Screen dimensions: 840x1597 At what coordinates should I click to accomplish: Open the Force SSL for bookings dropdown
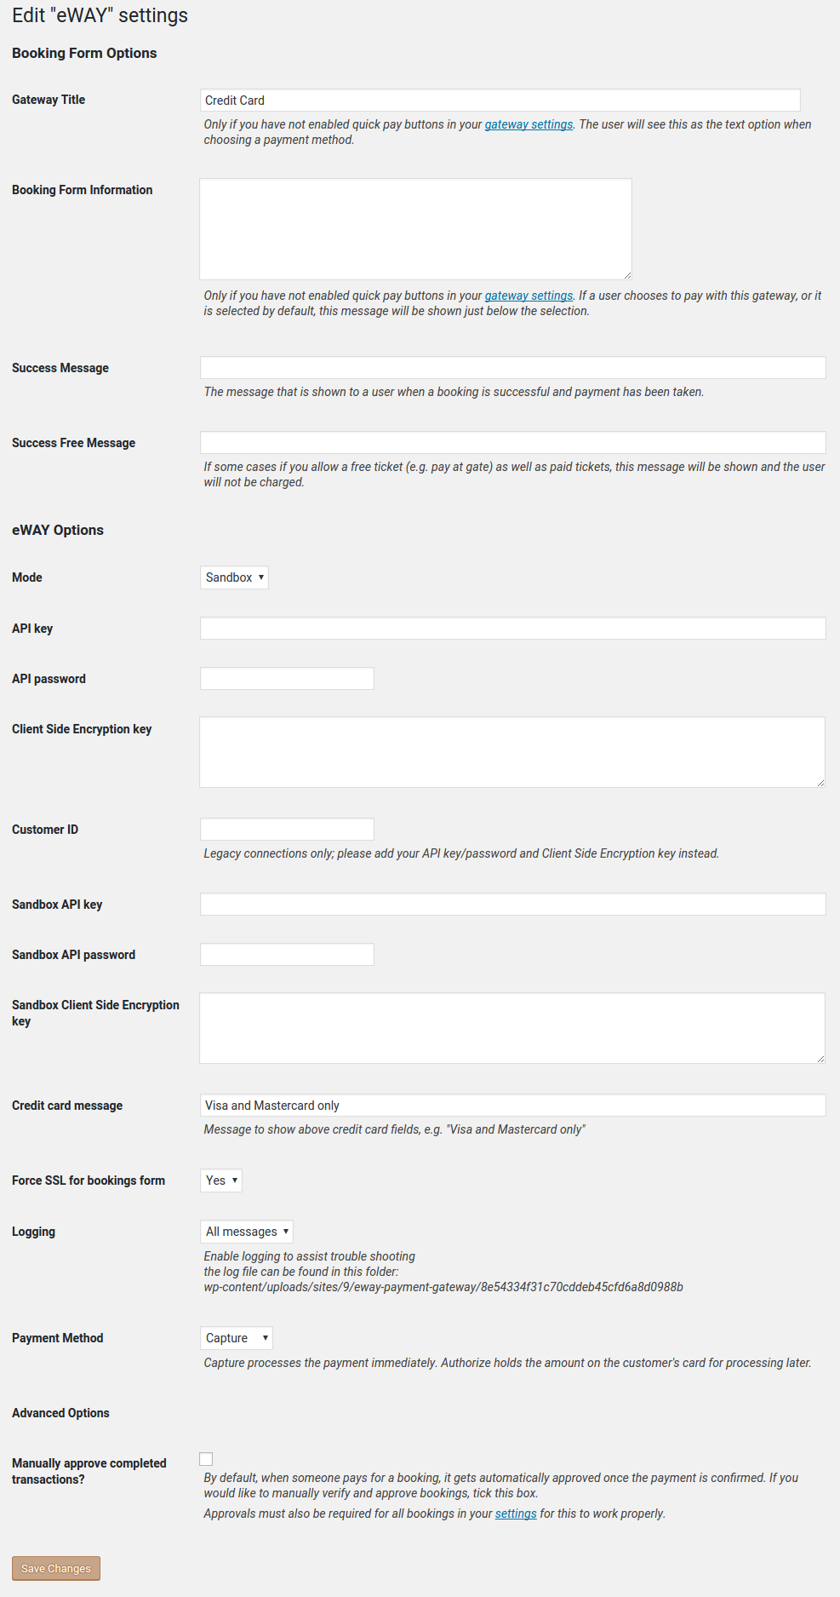[221, 1181]
